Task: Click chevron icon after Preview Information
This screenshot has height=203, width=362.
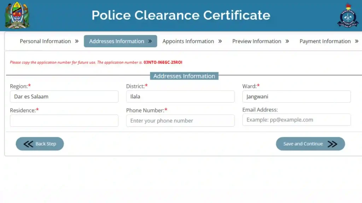Action: (287, 41)
